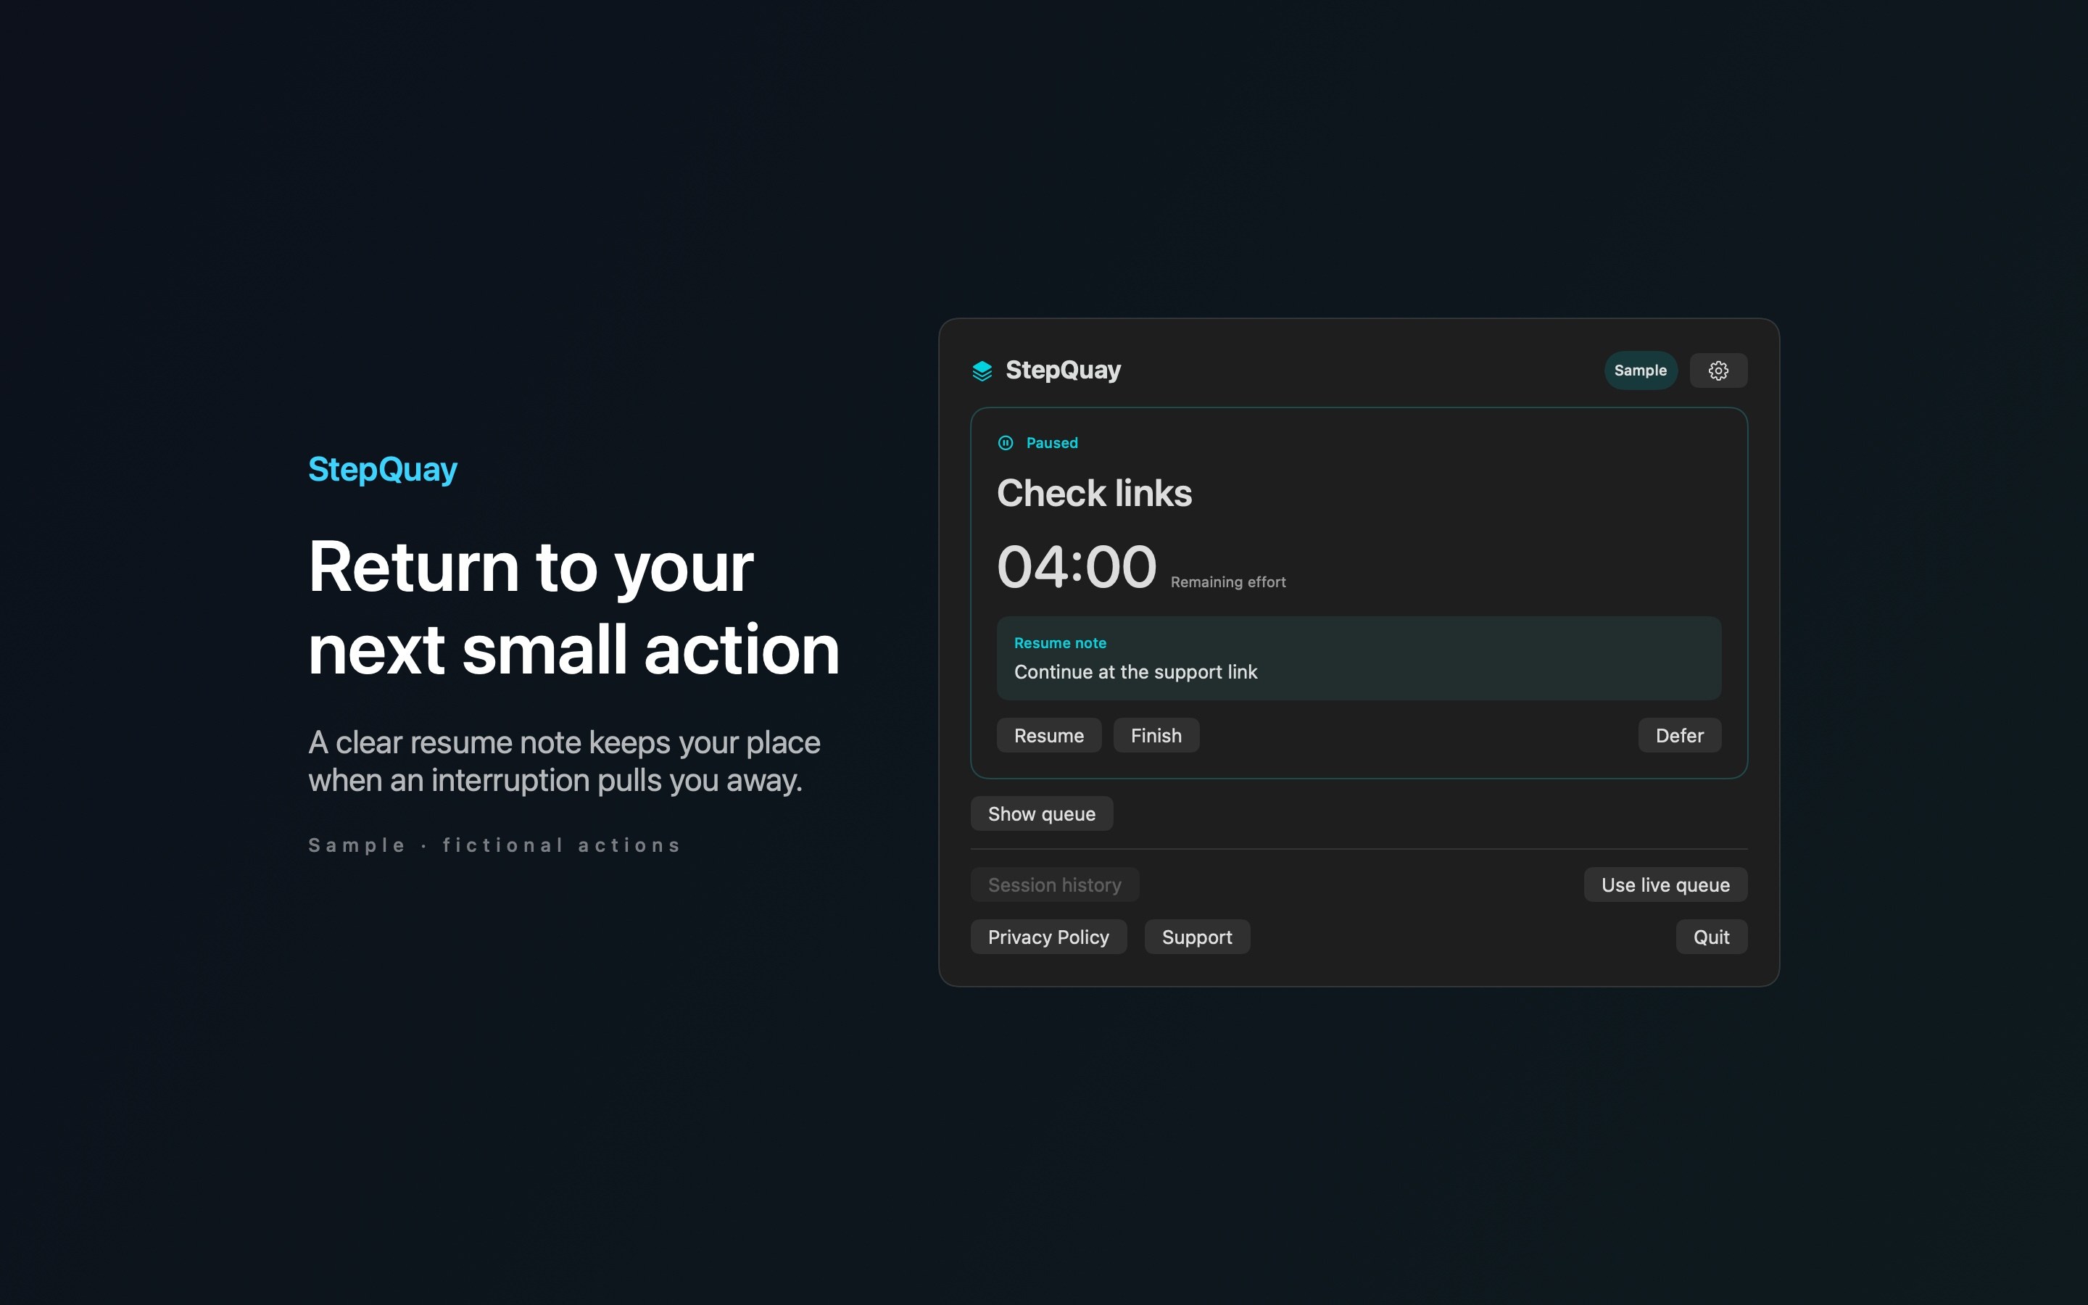Resume the Check links action
The width and height of the screenshot is (2088, 1305).
[x=1048, y=735]
